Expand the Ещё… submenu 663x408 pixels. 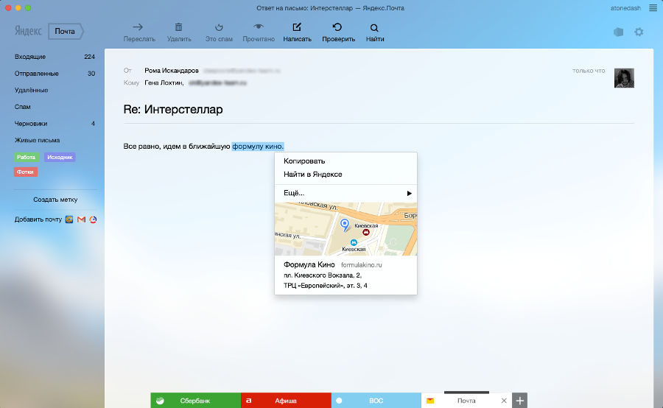coord(345,193)
